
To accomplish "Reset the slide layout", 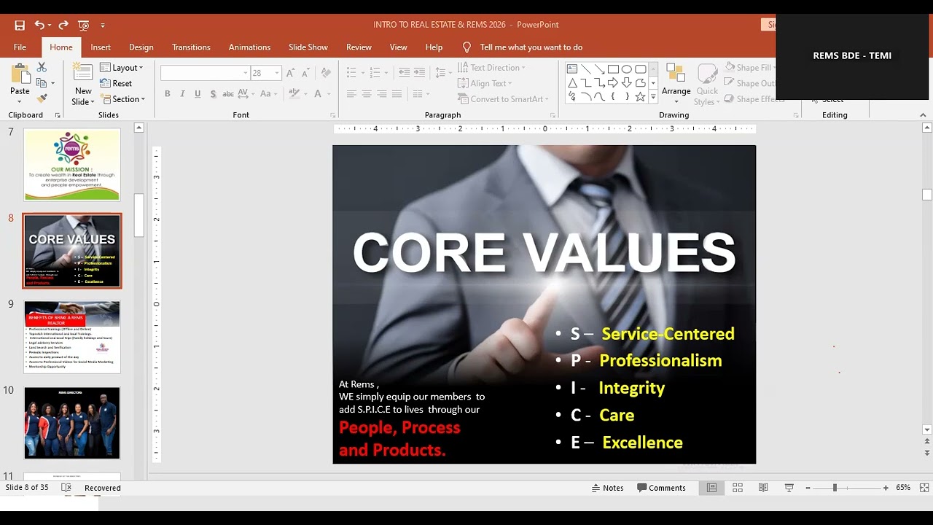I will click(x=117, y=84).
